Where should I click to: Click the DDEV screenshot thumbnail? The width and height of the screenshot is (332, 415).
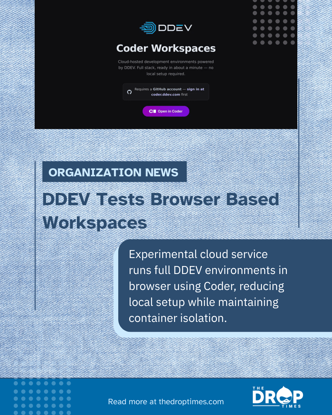coord(166,65)
